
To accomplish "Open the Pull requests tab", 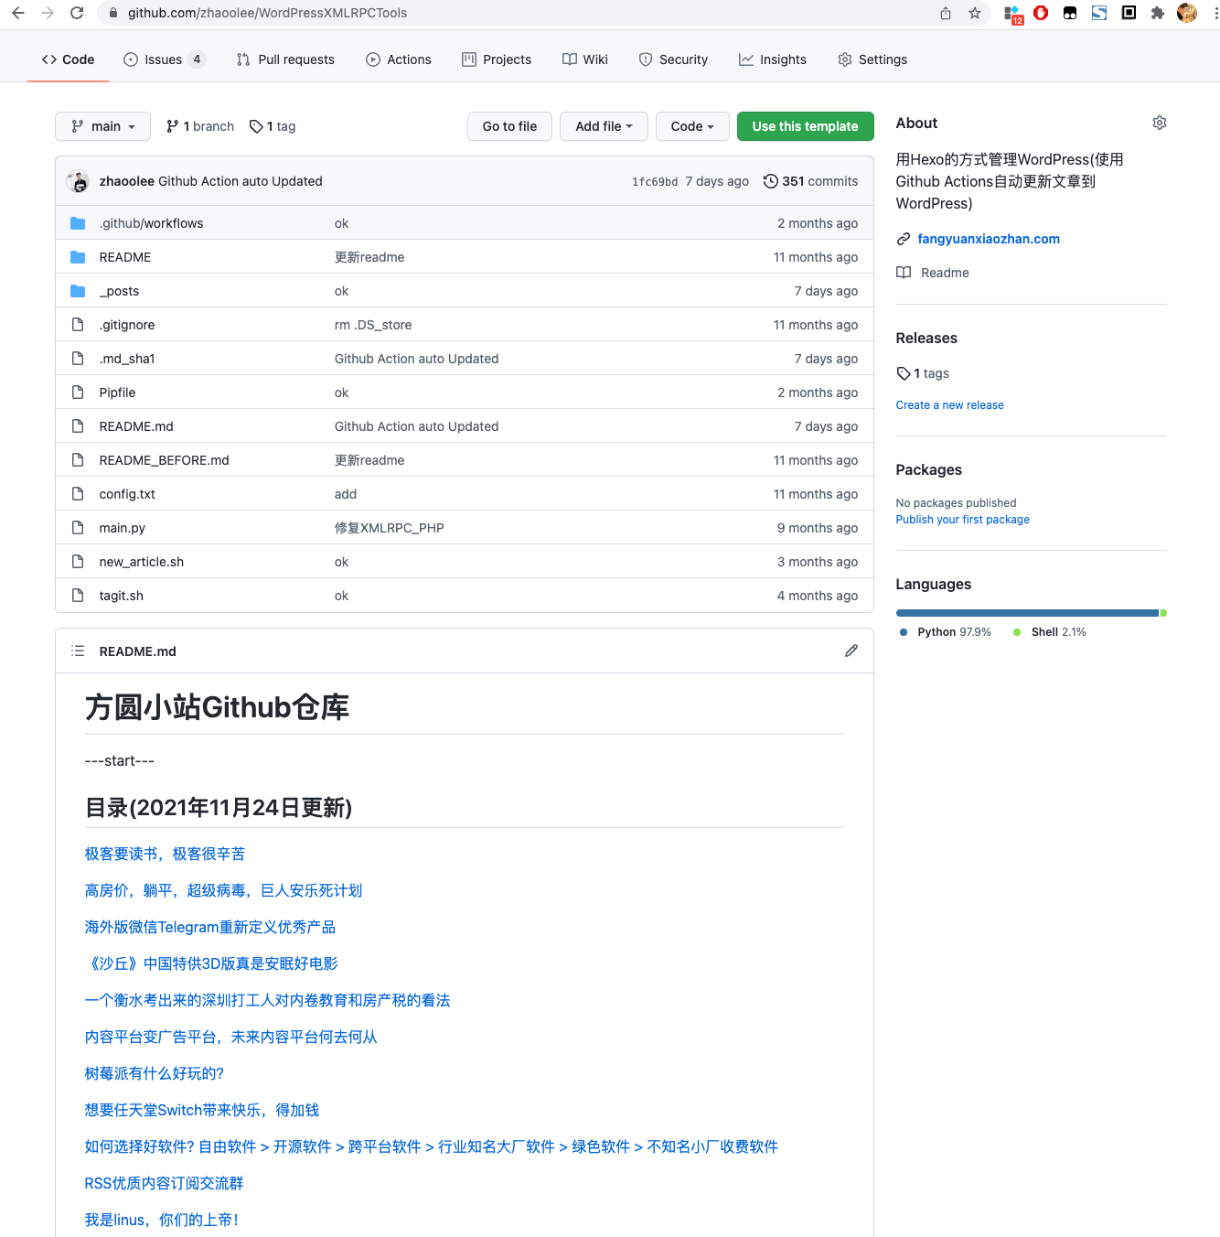I will click(285, 59).
